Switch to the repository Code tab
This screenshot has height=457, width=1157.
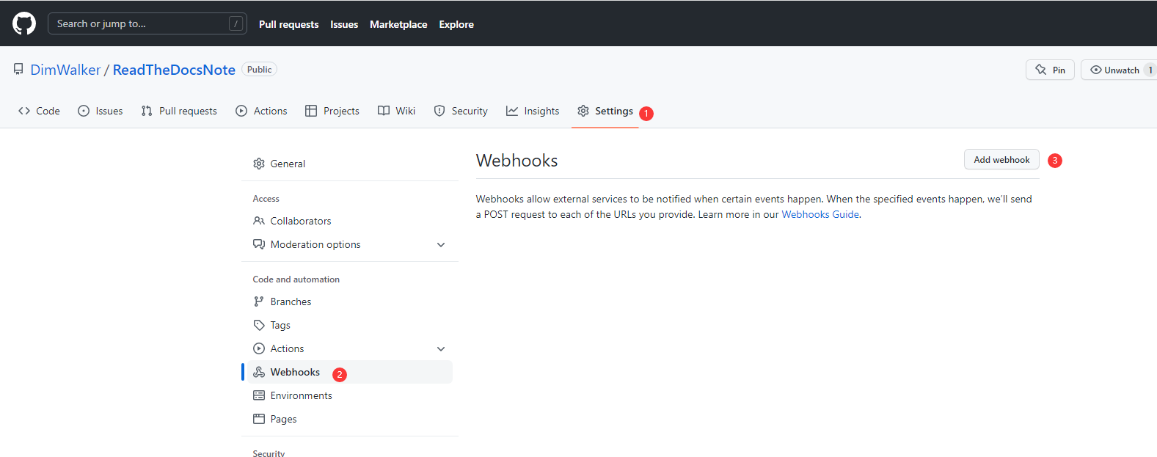(x=39, y=111)
